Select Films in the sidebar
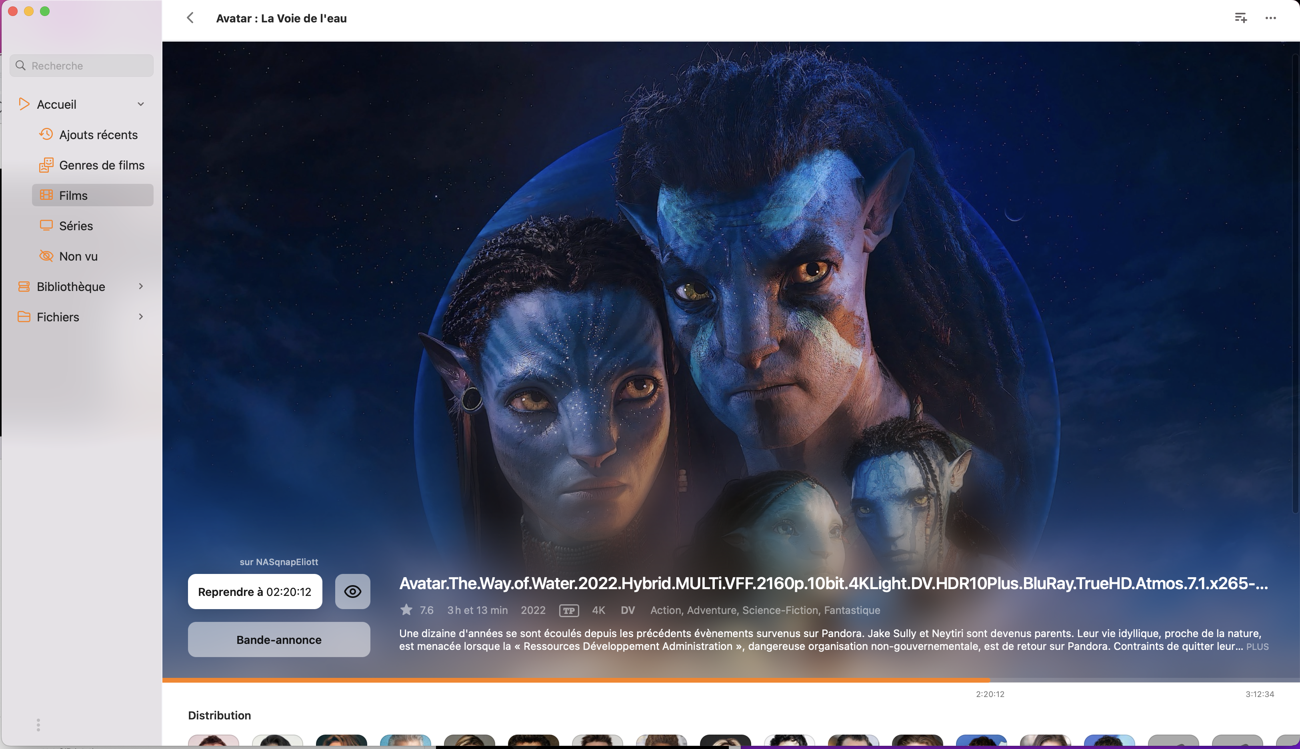This screenshot has width=1300, height=749. (x=93, y=195)
